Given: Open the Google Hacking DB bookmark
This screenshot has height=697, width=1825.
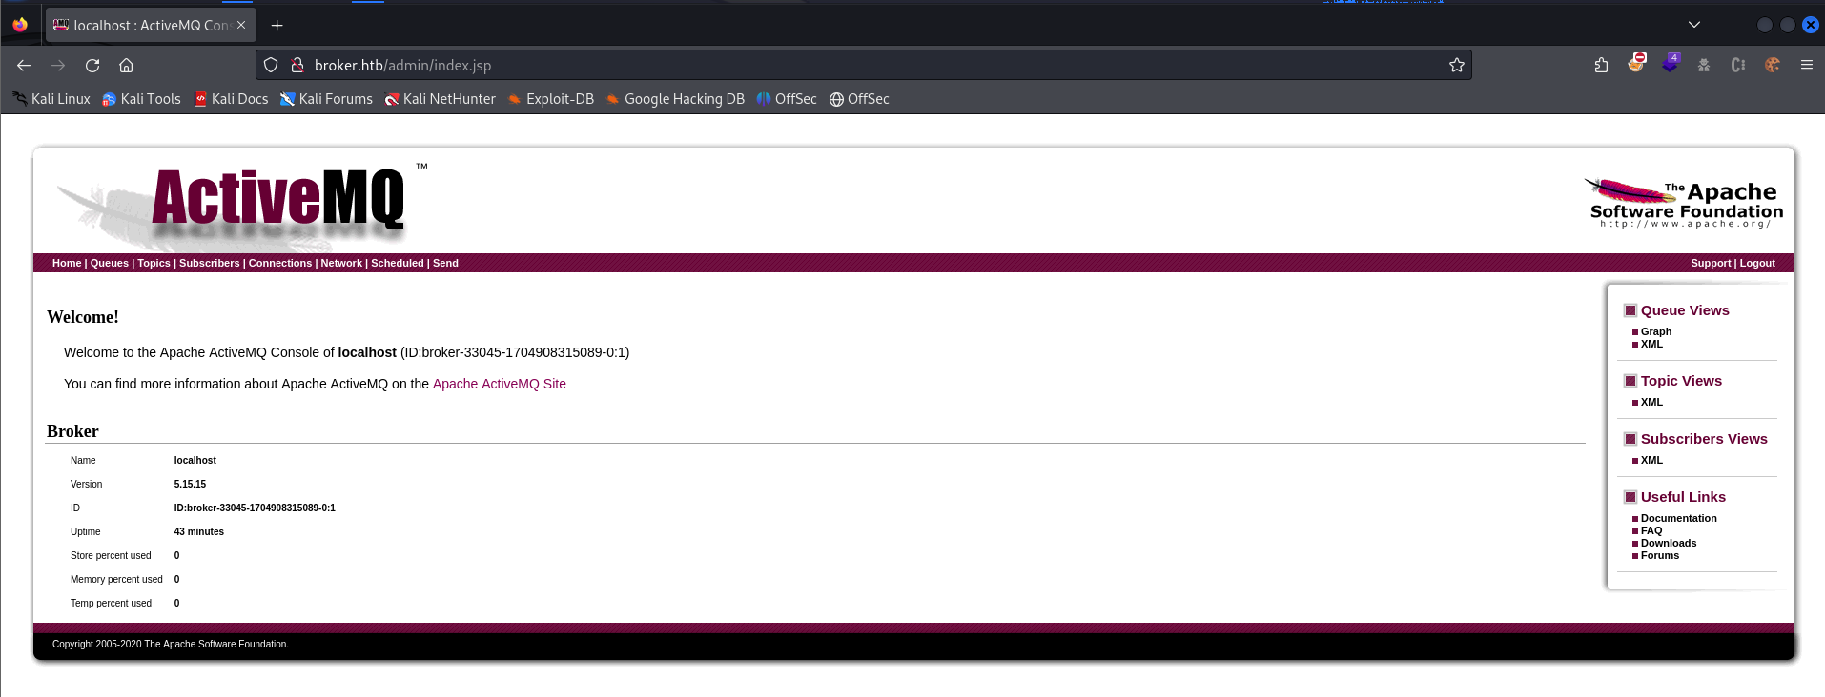Looking at the screenshot, I should (675, 99).
